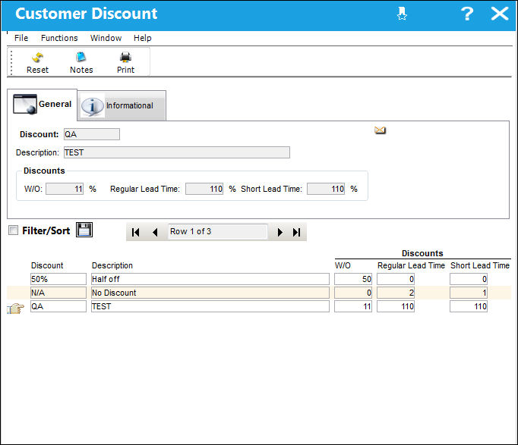Click the W/O column header in grid
This screenshot has height=445, width=518.
343,265
